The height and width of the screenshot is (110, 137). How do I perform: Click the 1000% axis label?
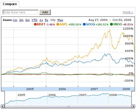(128, 36)
